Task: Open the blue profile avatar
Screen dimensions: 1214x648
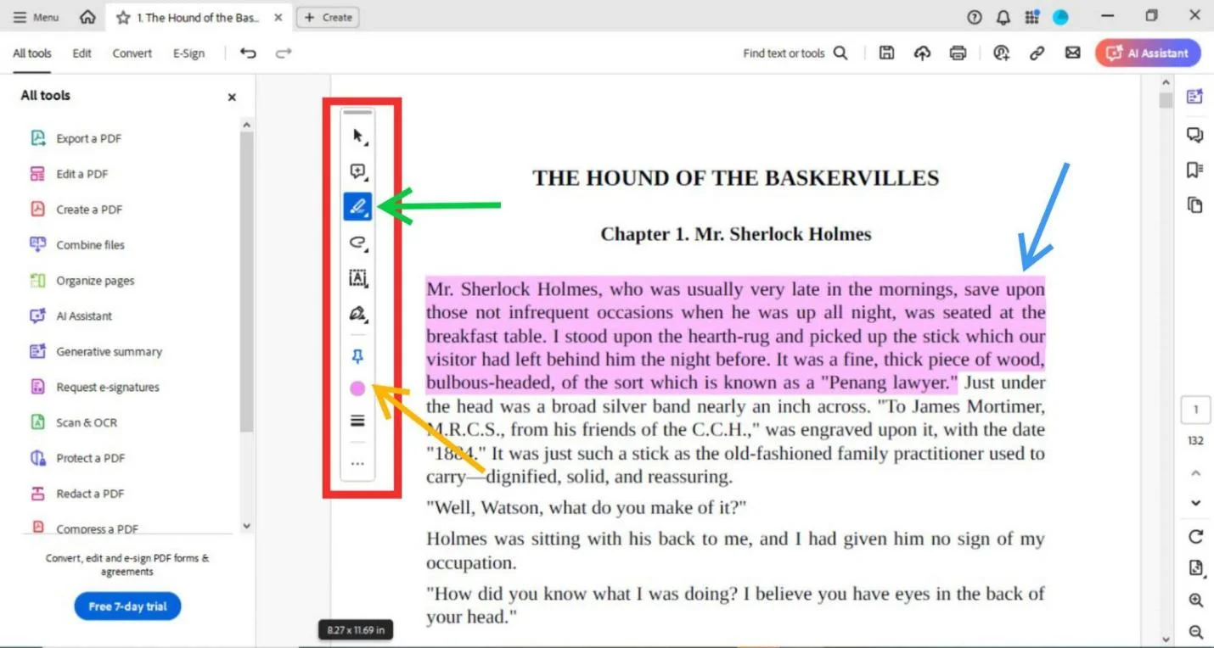Action: coord(1060,18)
